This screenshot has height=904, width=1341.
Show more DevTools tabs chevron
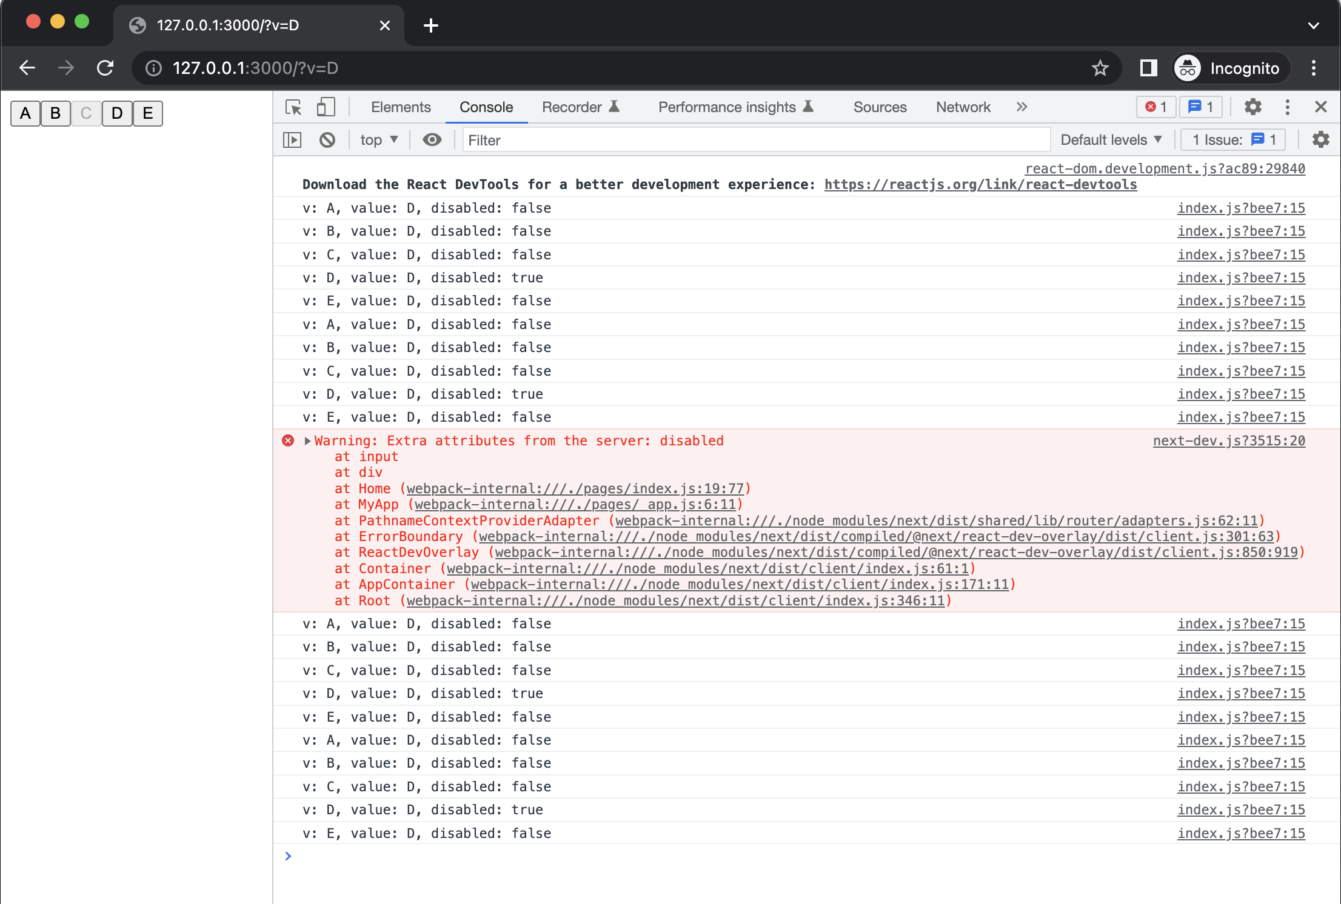pos(1022,107)
